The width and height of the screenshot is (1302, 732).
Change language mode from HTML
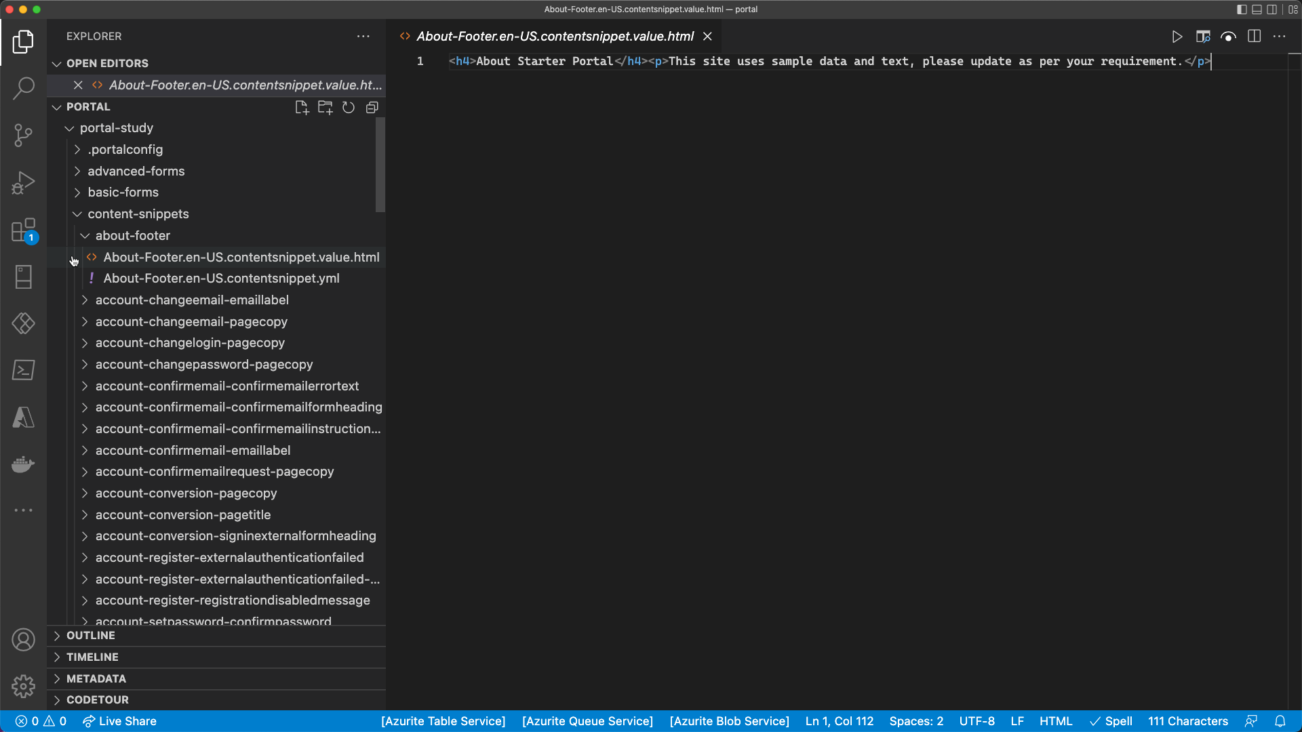click(x=1055, y=721)
